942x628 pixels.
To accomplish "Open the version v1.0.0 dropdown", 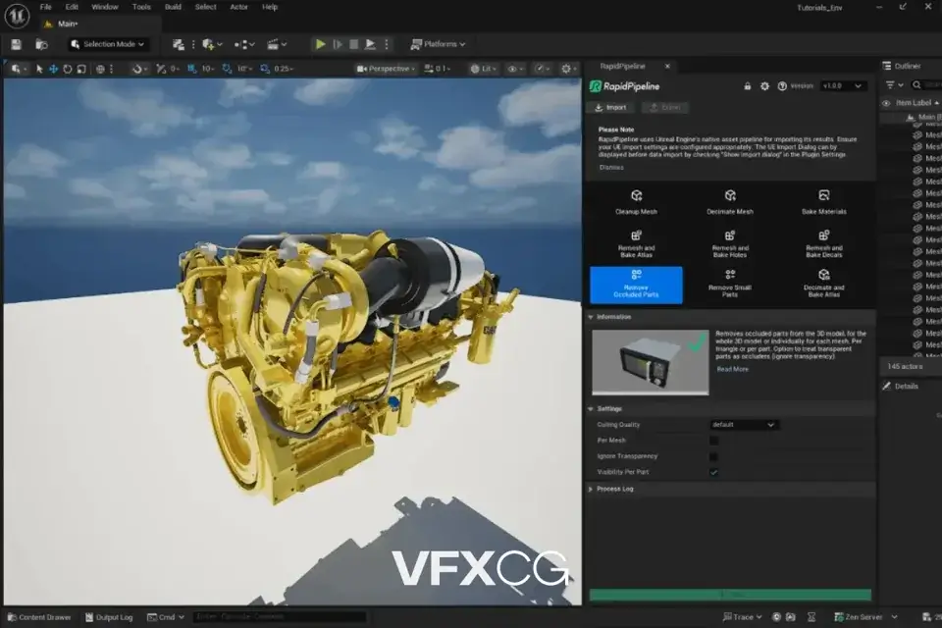I will click(x=842, y=86).
